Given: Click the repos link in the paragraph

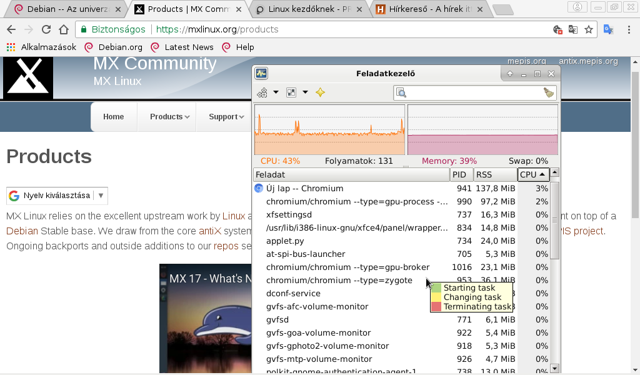Looking at the screenshot, I should coord(226,246).
